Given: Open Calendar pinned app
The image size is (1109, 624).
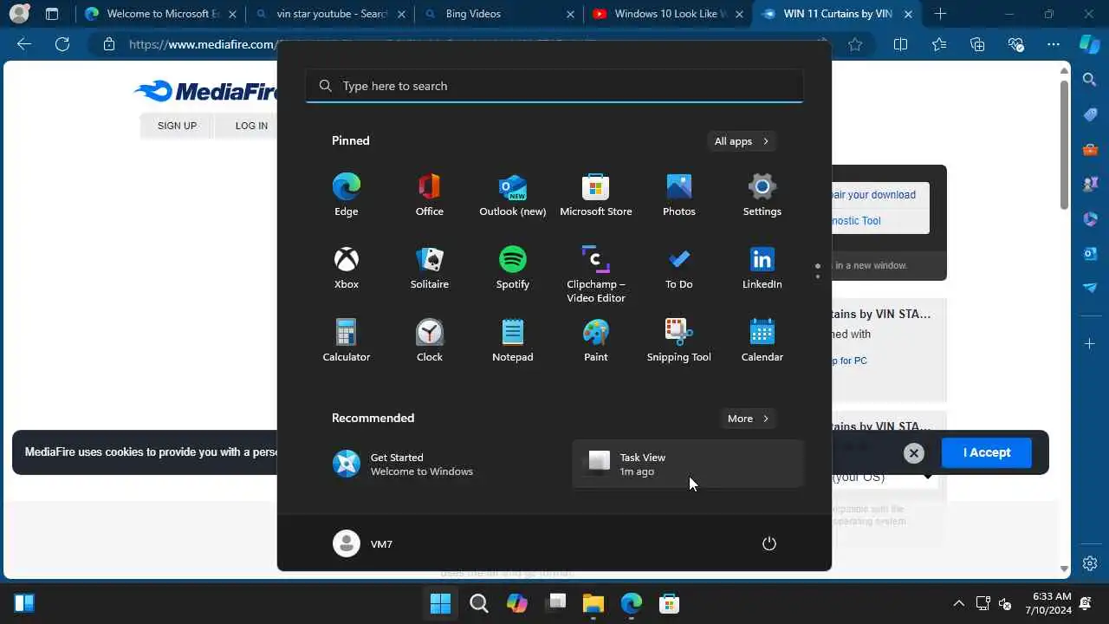Looking at the screenshot, I should (762, 340).
